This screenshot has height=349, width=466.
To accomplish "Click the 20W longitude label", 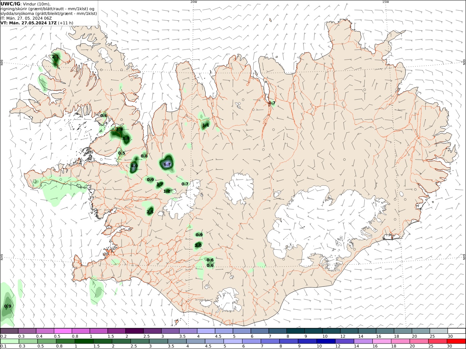I will click(x=194, y=2).
